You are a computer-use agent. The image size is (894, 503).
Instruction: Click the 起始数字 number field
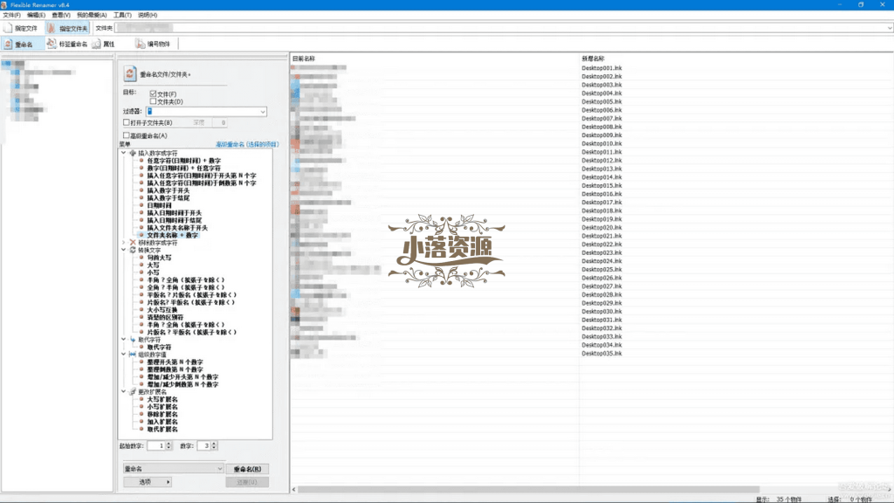coord(155,446)
